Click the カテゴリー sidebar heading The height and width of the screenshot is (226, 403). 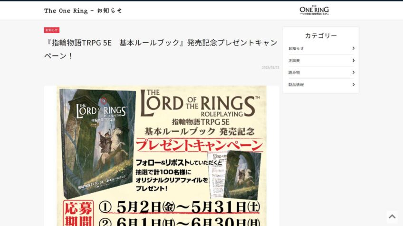[321, 36]
